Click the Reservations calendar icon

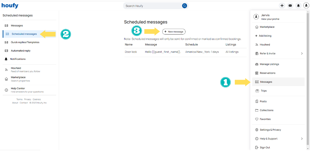tap(257, 73)
